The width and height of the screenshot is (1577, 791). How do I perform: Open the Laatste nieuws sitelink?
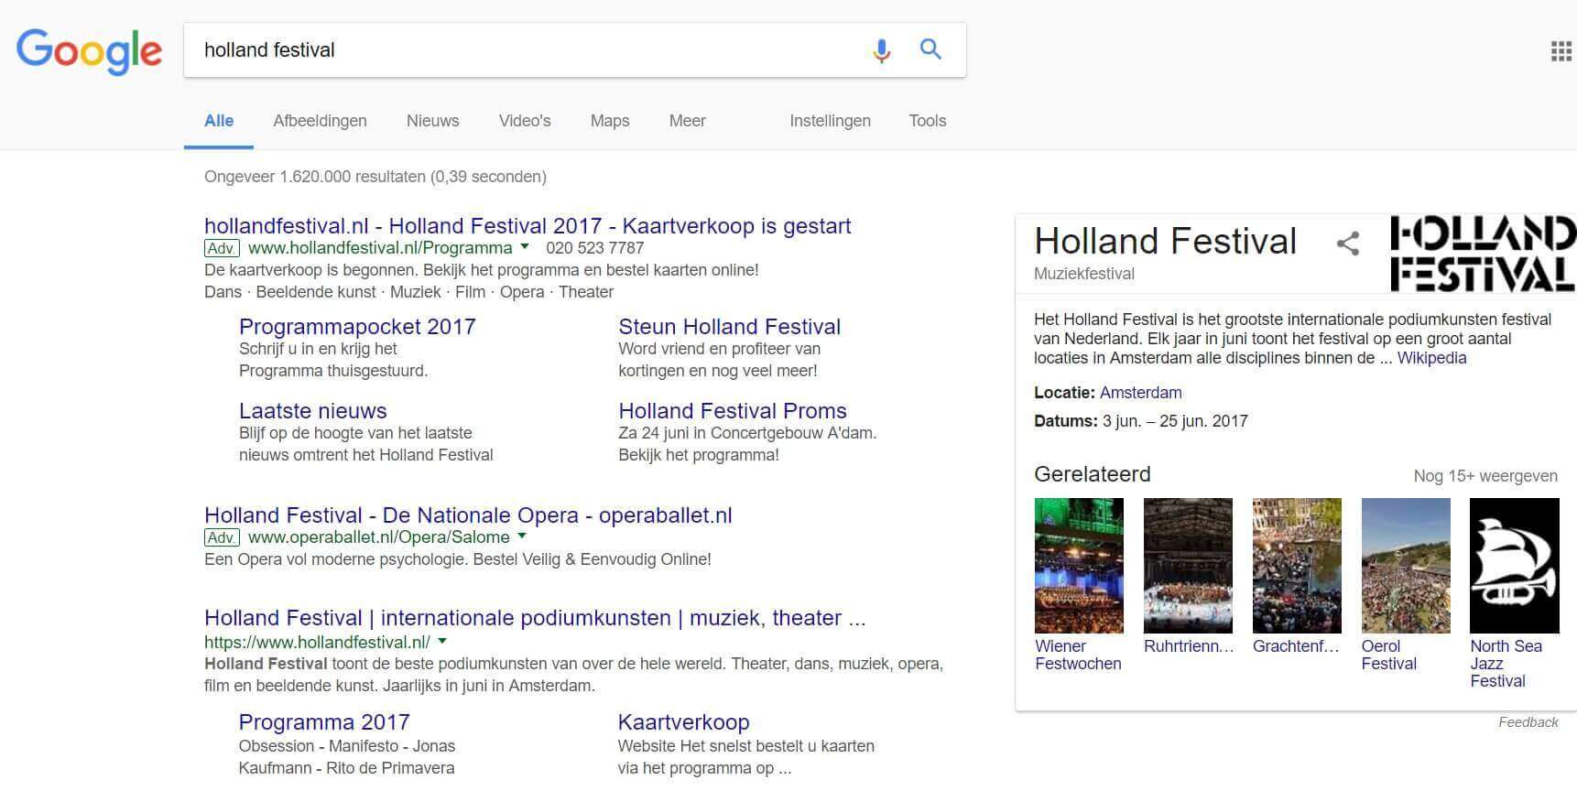click(313, 411)
